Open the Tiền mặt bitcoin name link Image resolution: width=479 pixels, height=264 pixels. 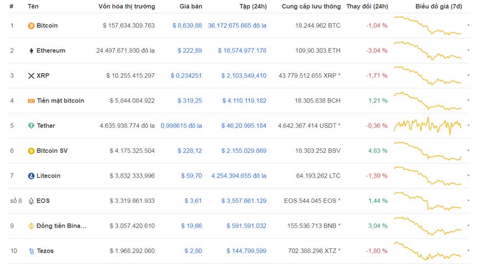coord(60,101)
